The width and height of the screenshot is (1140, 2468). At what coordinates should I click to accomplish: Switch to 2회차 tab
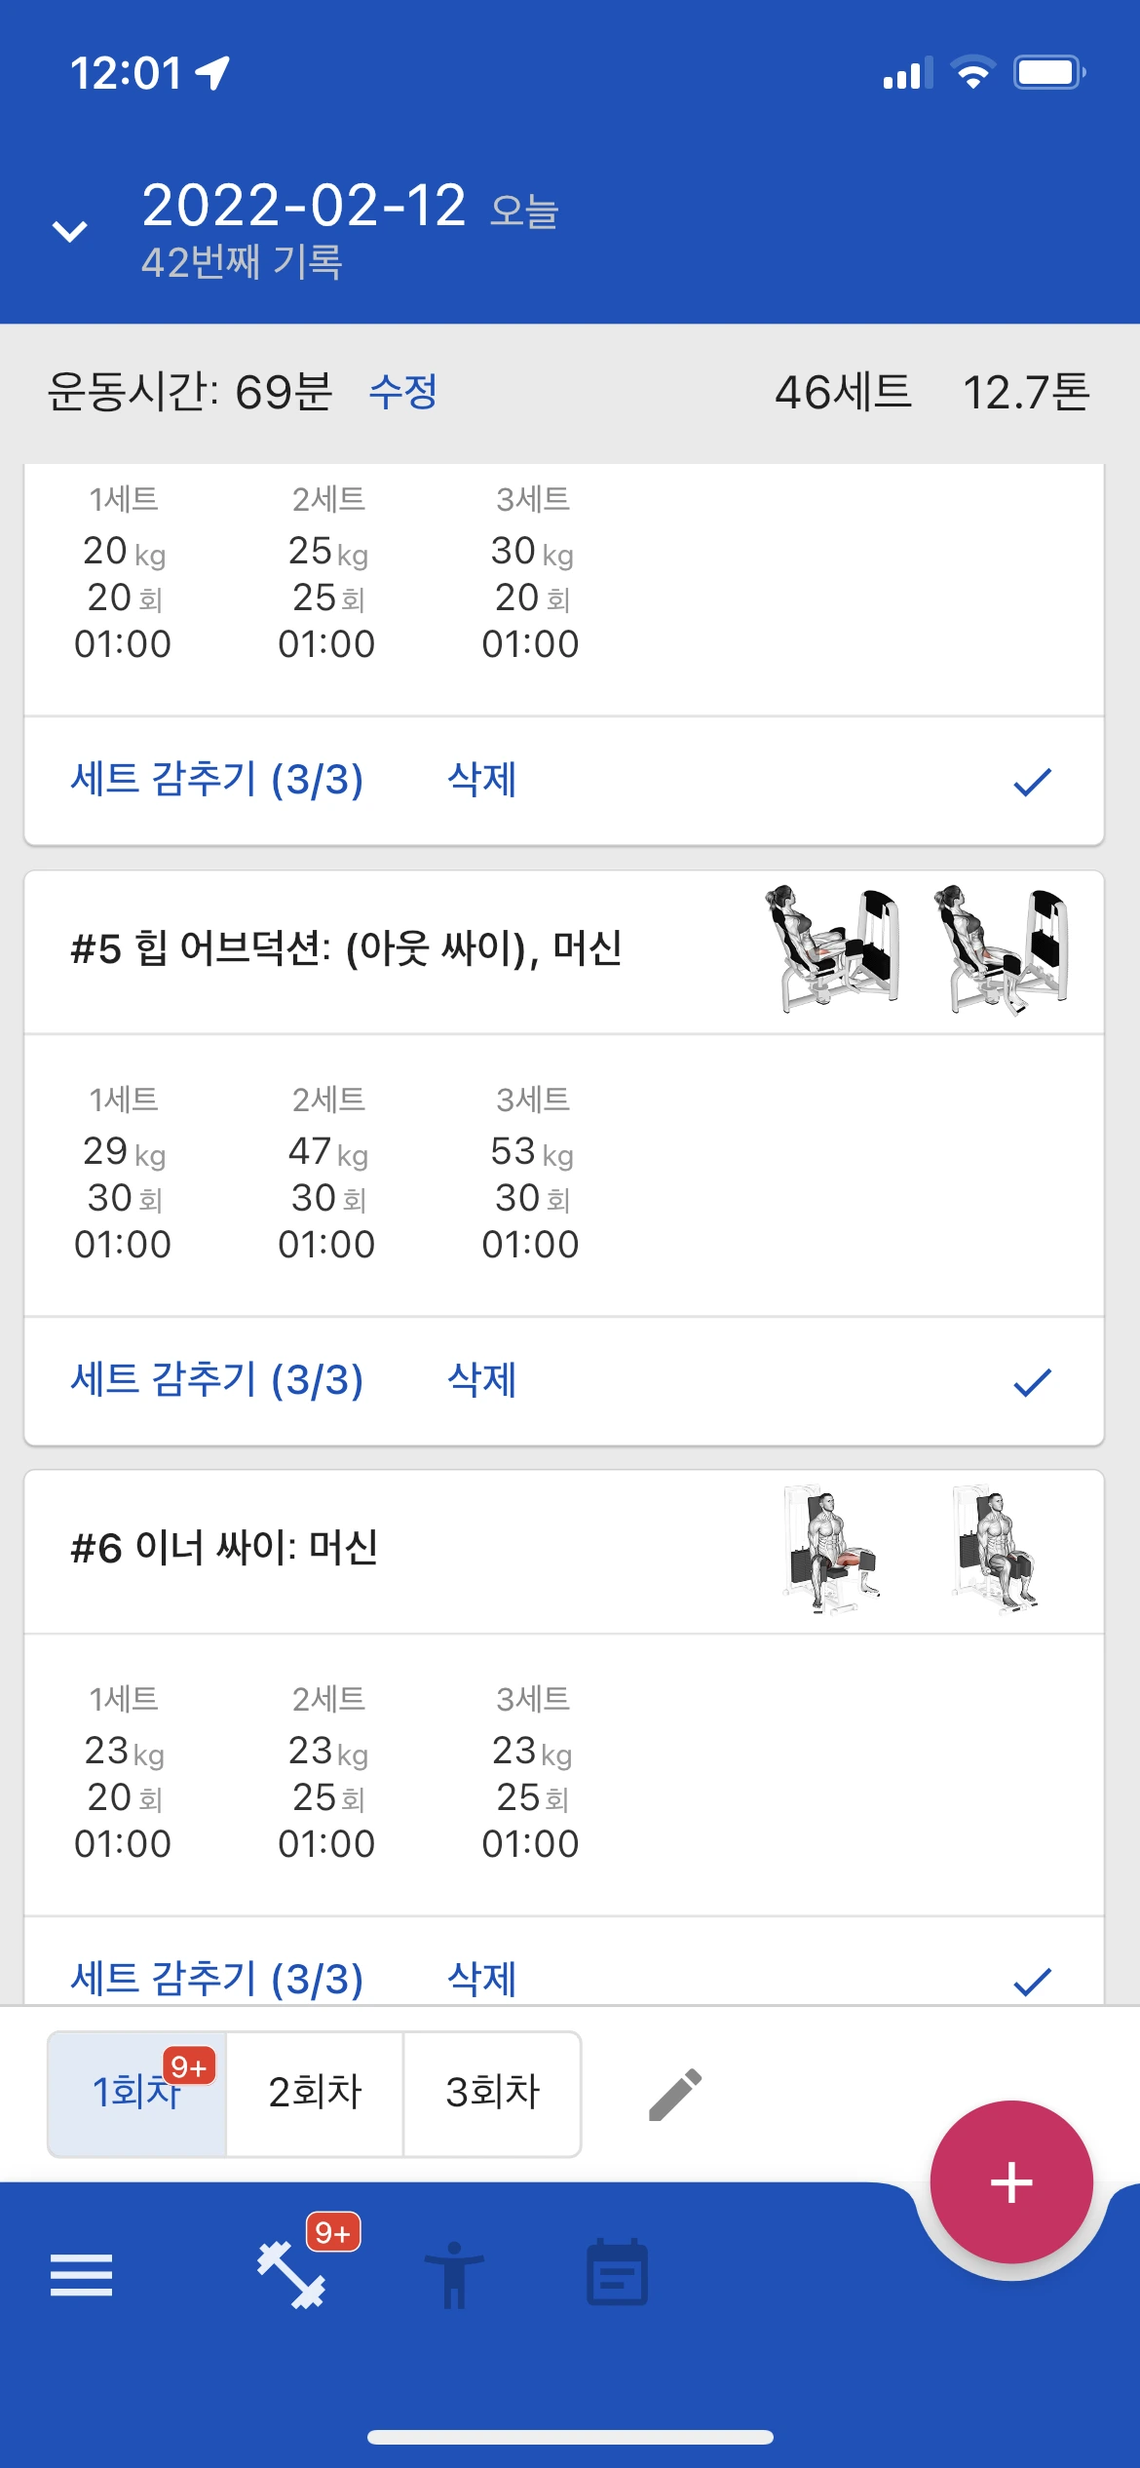pyautogui.click(x=315, y=2093)
